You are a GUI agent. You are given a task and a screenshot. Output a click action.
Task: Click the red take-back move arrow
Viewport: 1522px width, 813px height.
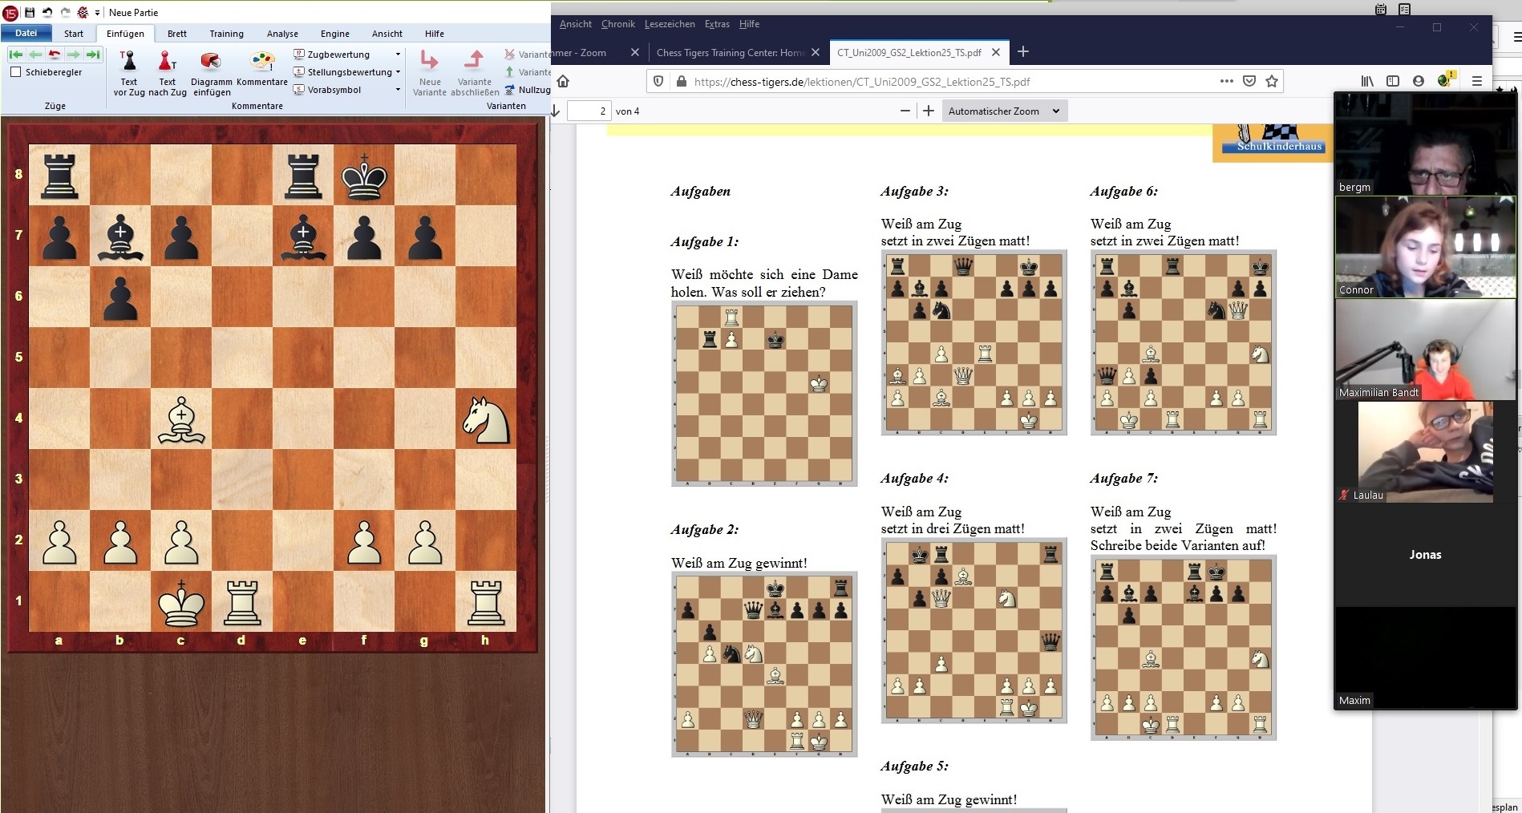[55, 55]
